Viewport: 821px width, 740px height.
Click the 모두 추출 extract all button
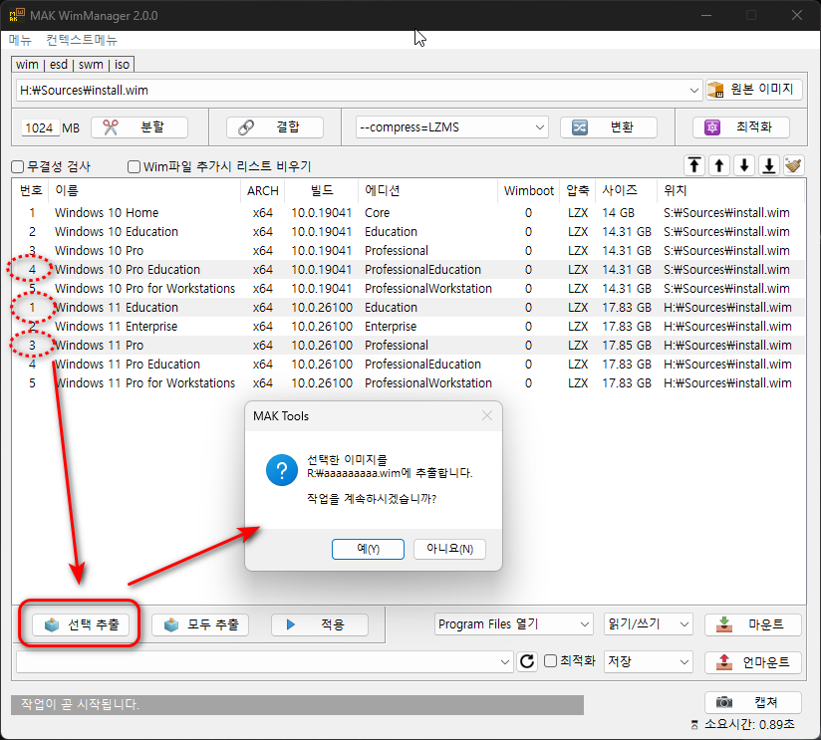tap(200, 624)
